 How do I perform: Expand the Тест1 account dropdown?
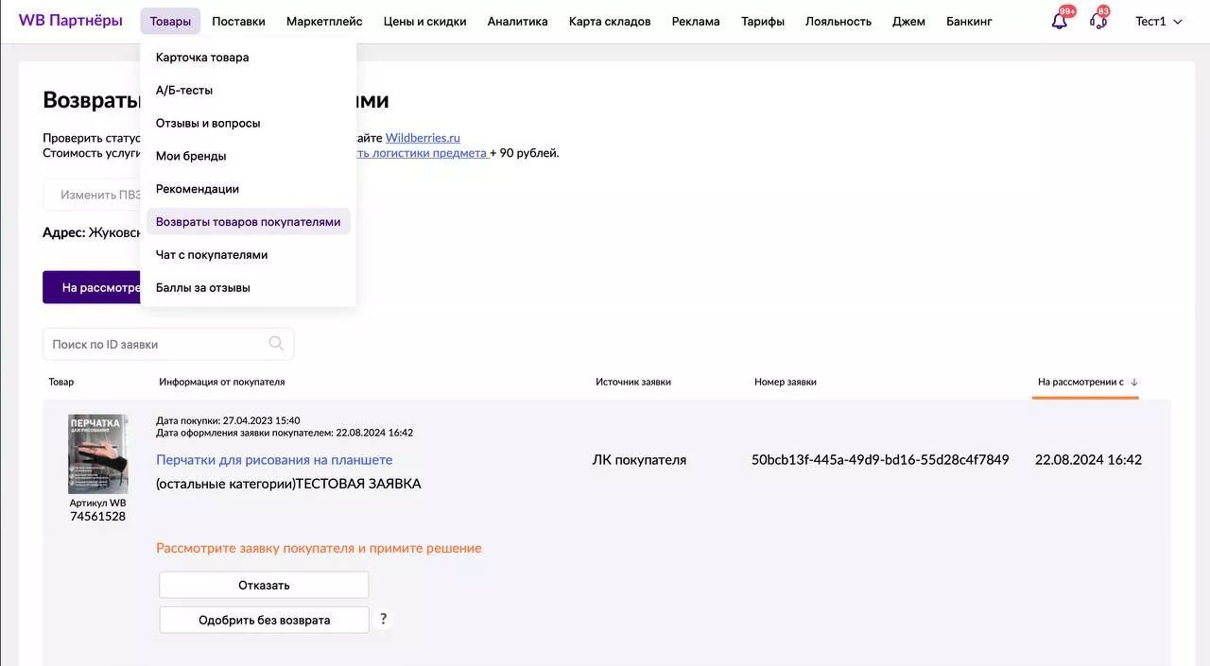click(x=1159, y=22)
